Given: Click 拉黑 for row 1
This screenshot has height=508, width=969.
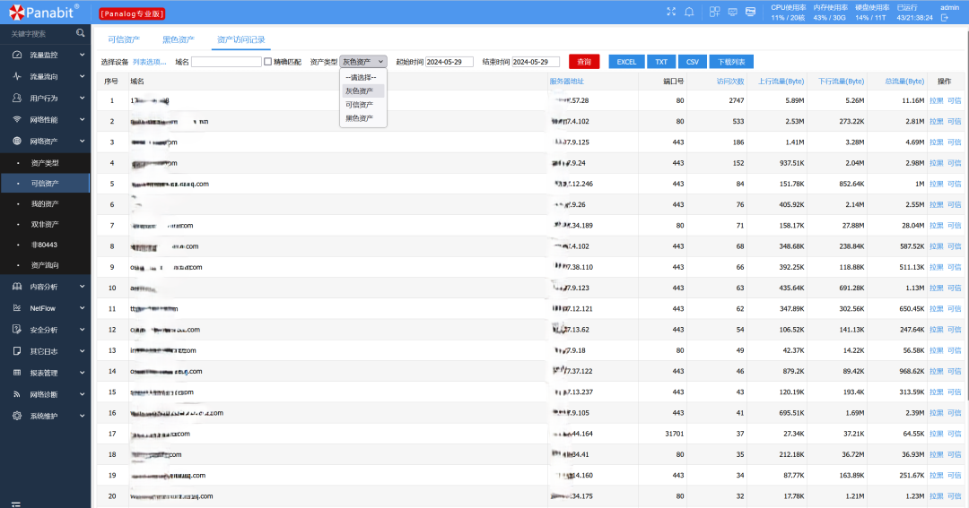Looking at the screenshot, I should [x=936, y=100].
